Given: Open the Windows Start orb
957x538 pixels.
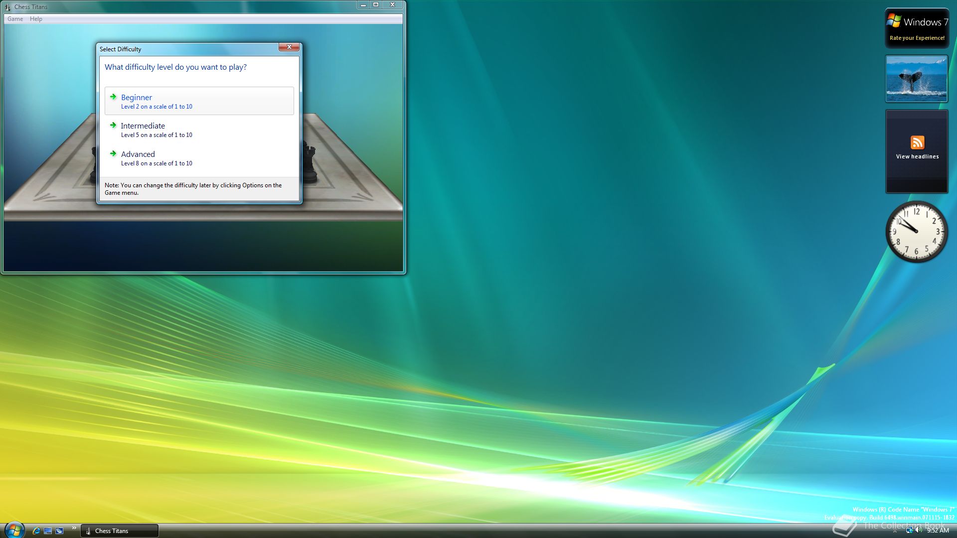Looking at the screenshot, I should click(x=14, y=530).
